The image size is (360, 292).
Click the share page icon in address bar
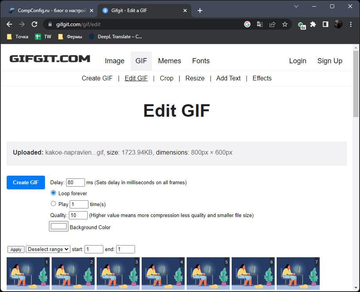pos(272,24)
